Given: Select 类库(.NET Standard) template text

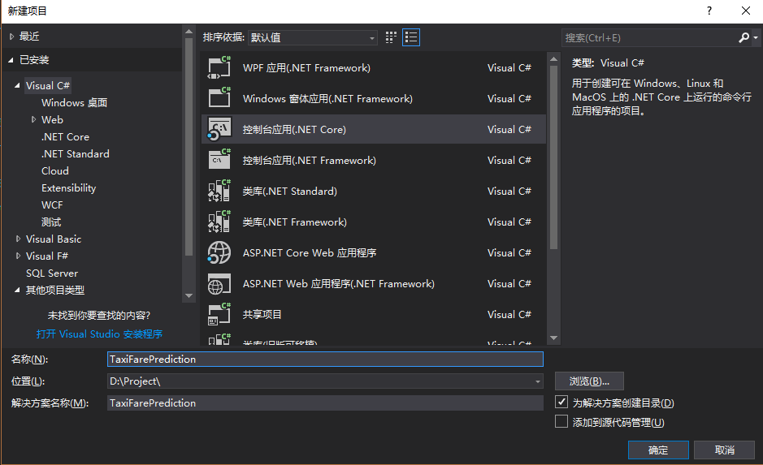Looking at the screenshot, I should (x=289, y=191).
